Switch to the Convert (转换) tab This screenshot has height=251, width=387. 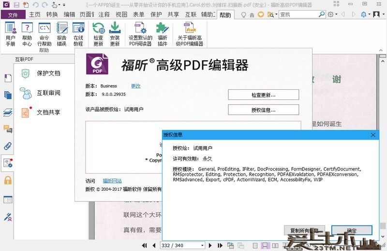point(52,14)
